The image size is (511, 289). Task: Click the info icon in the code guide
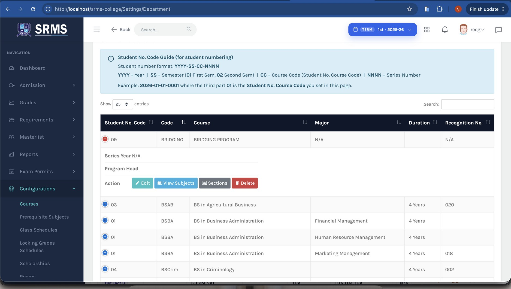111,59
